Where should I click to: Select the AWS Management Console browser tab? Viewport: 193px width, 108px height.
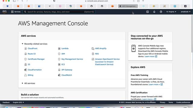(128, 6)
